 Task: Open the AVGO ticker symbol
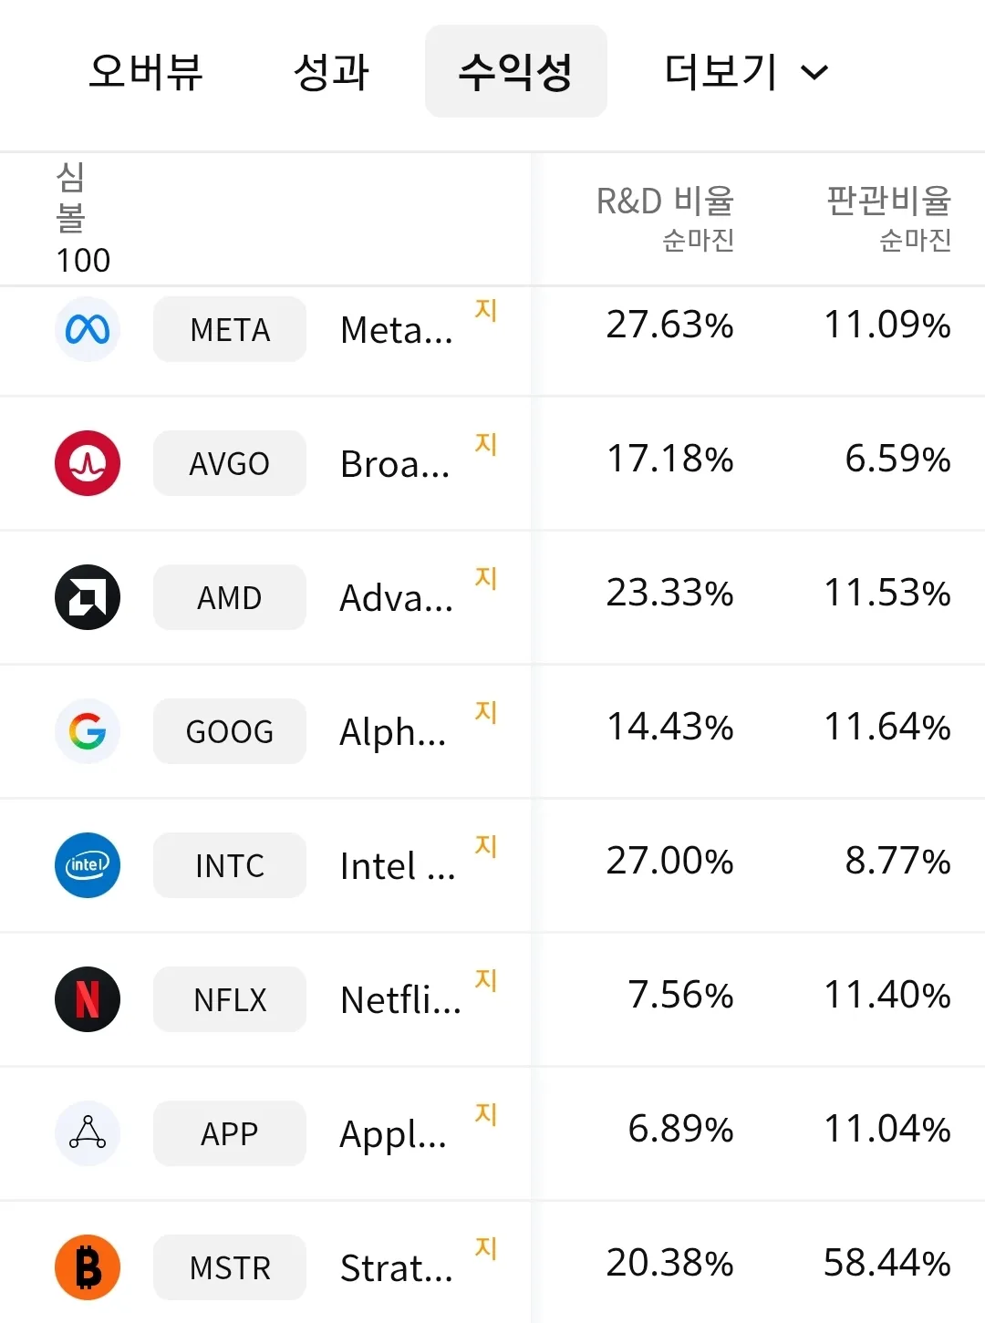click(x=230, y=463)
